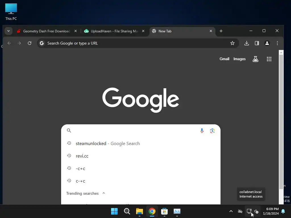
Task: Open Windows taskbar search
Action: (127, 211)
